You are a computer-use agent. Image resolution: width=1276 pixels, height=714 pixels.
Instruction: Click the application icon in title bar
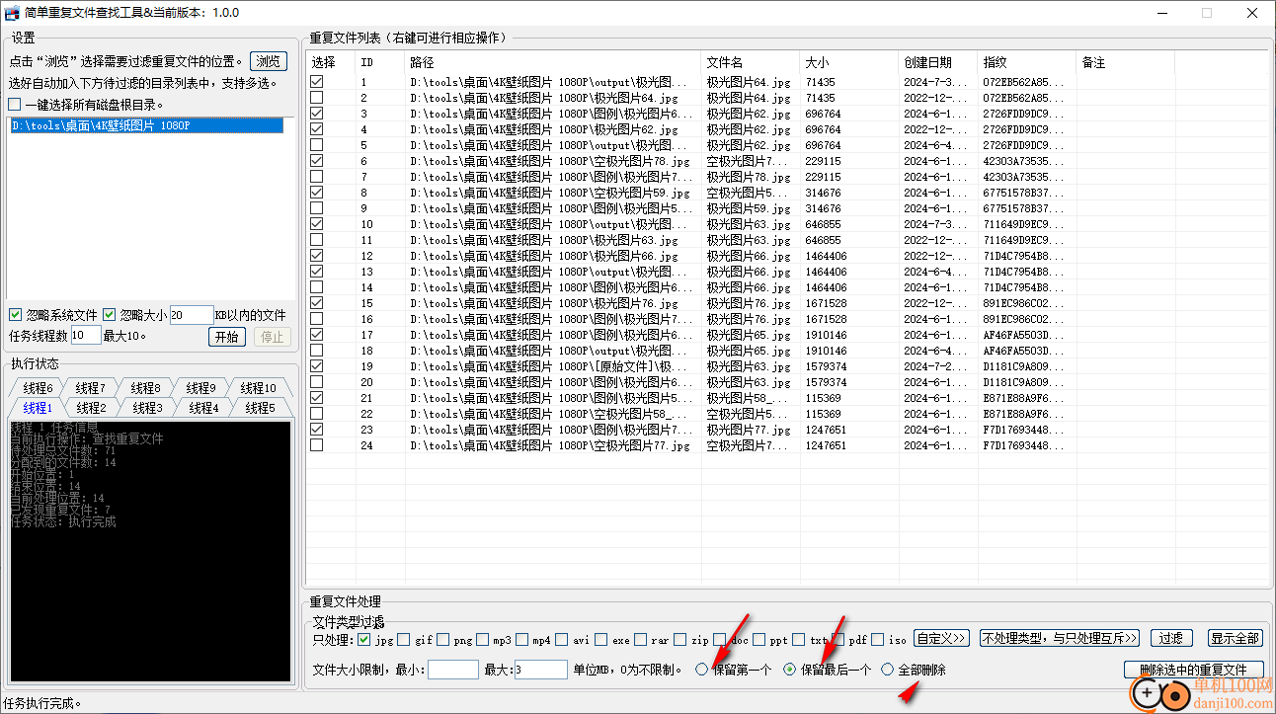pos(13,13)
